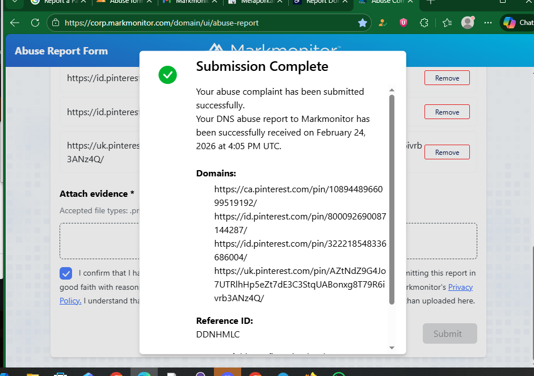534x376 pixels.
Task: Click the attach evidence drop zone
Action: 268,241
